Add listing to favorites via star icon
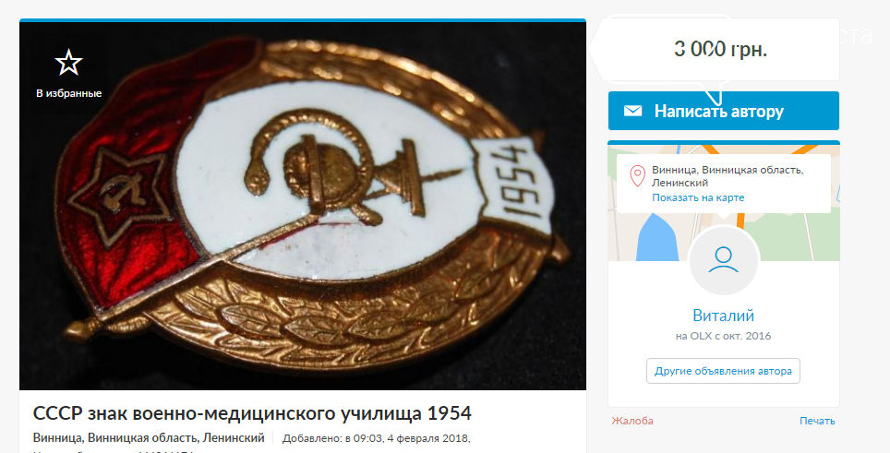 coord(68,63)
